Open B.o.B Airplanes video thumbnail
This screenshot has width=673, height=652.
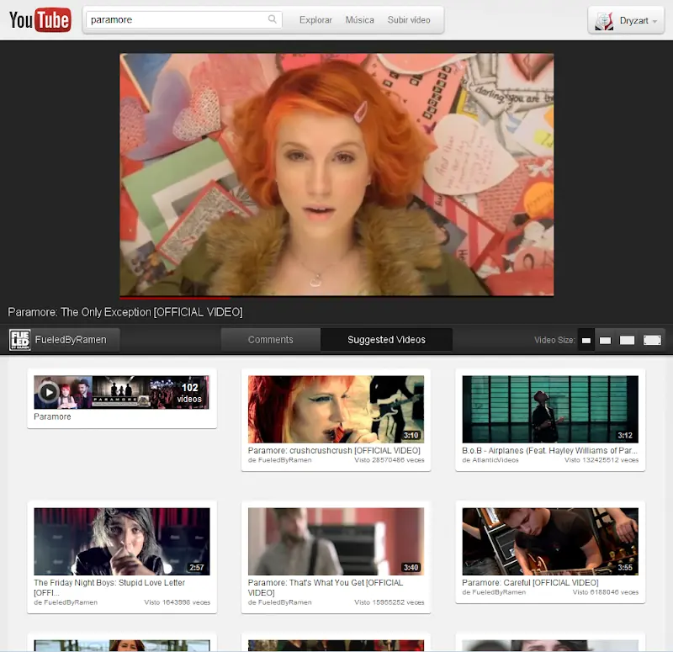pos(550,409)
